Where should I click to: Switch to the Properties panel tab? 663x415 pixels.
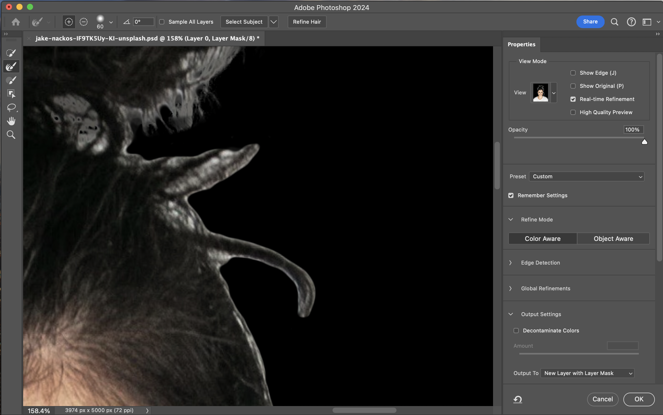[x=521, y=44]
